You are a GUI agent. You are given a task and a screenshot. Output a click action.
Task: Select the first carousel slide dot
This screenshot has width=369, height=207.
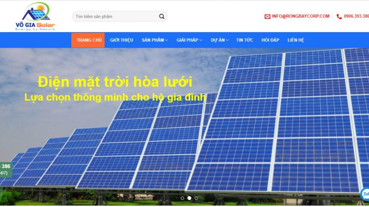(x=182, y=198)
